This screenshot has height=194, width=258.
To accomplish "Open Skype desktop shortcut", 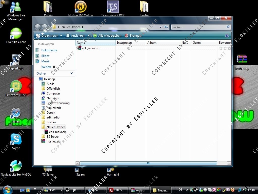I will click(16, 141).
